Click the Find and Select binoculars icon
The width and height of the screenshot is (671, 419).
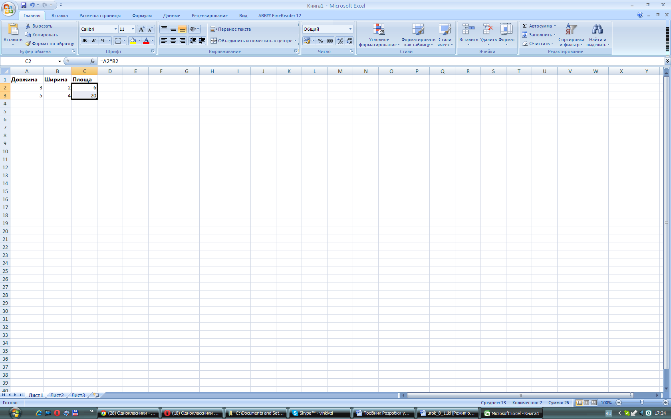(597, 30)
